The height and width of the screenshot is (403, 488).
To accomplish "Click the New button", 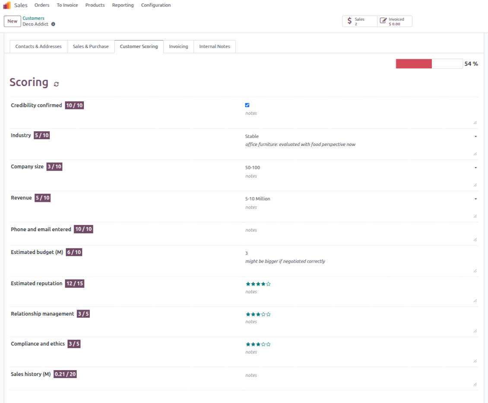I will [13, 21].
